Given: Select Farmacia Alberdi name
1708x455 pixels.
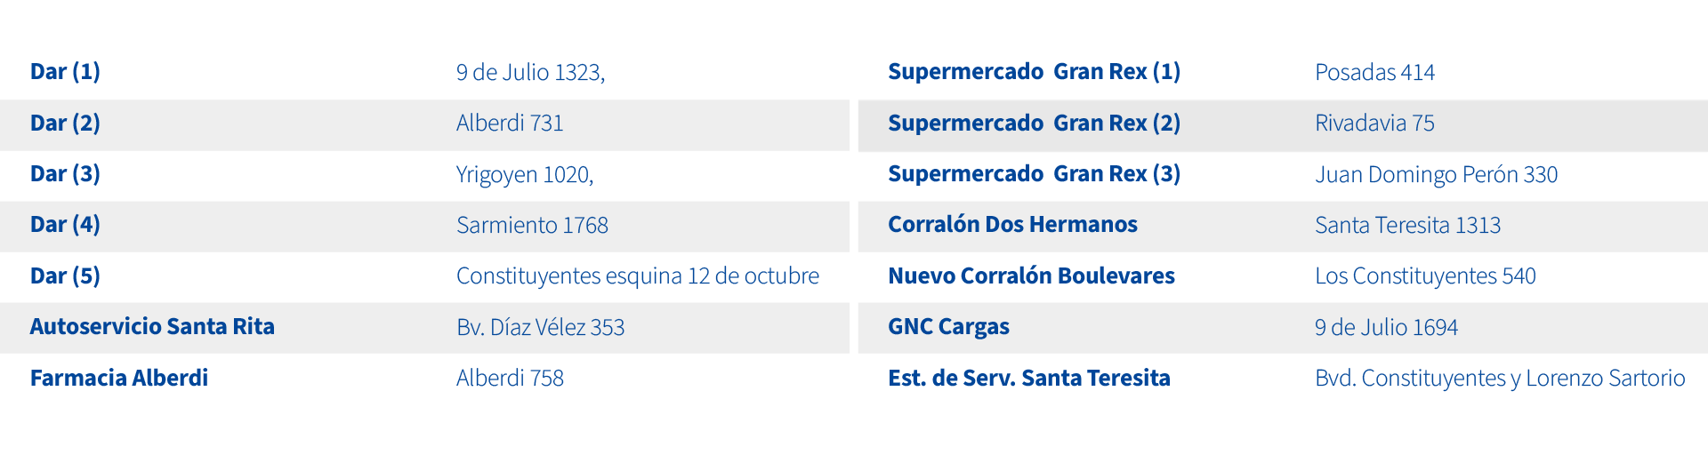Looking at the screenshot, I should click(119, 379).
